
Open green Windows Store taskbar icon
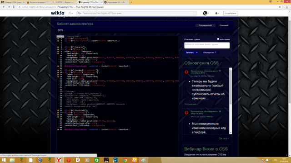tap(97, 160)
